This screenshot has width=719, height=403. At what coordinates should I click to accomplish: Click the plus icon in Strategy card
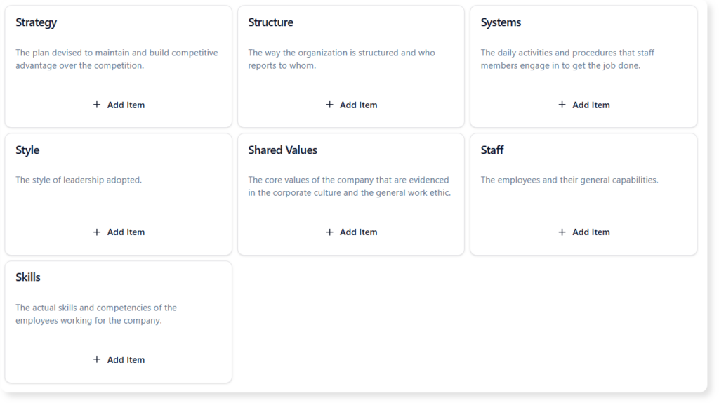click(x=97, y=105)
